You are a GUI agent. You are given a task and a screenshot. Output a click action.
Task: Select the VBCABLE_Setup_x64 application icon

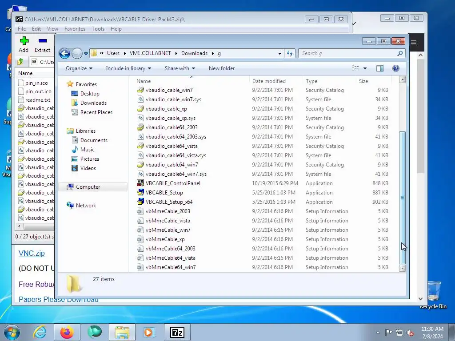click(140, 202)
